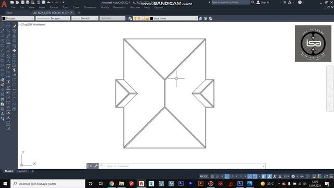Click the Save icon in quick access toolbar

(x=22, y=2)
